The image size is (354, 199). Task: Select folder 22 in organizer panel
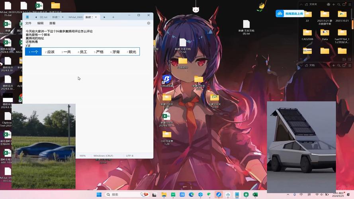(307, 16)
